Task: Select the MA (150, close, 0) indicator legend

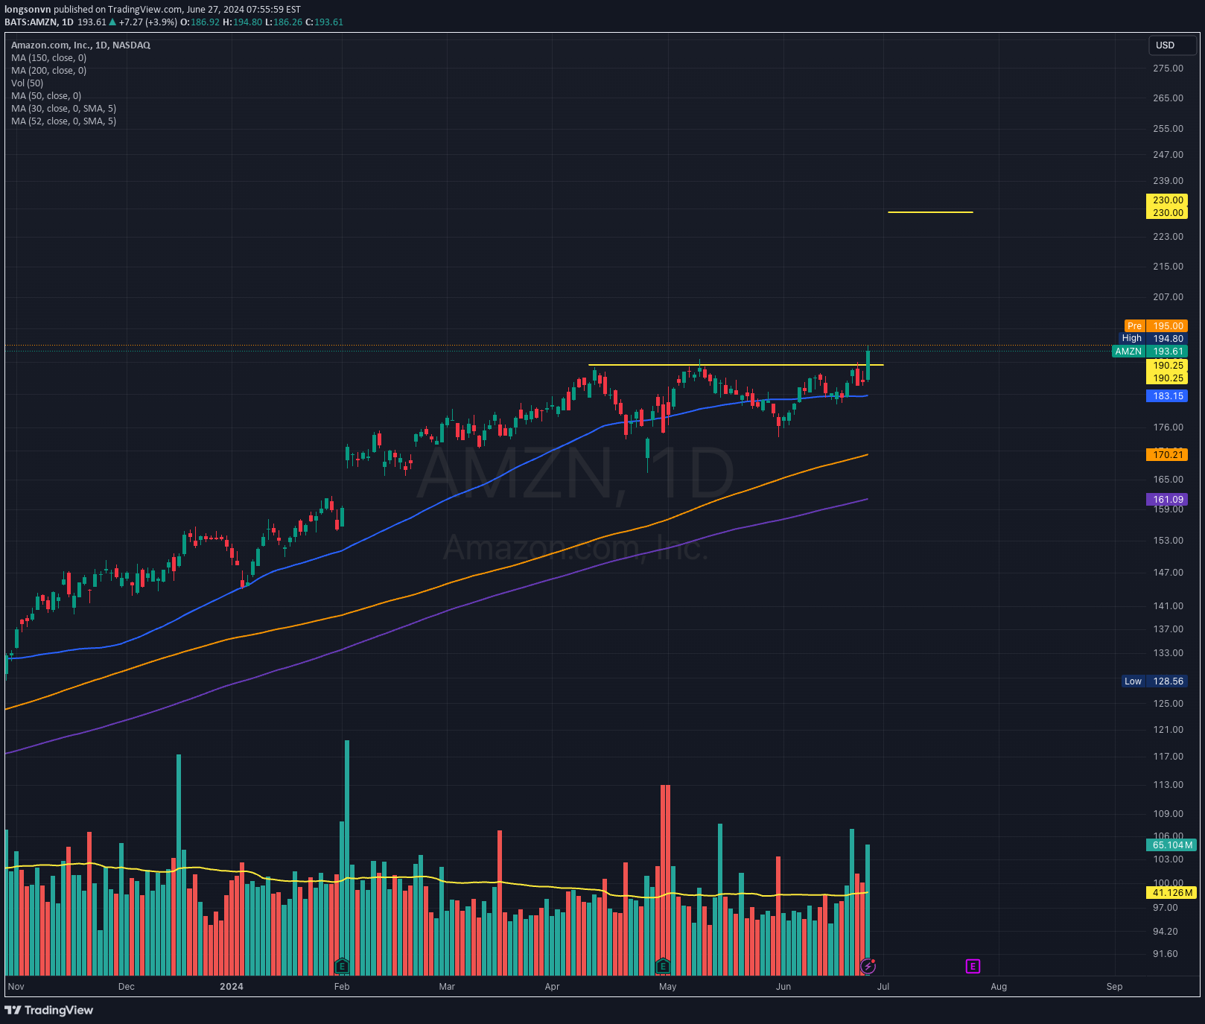Action: 48,58
